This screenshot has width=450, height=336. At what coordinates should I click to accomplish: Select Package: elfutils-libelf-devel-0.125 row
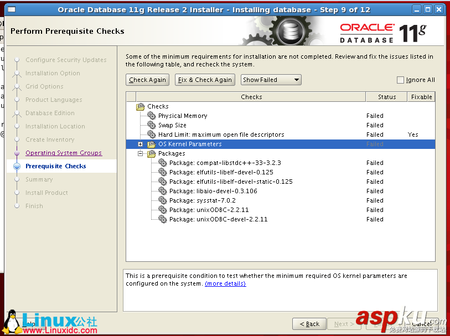click(x=281, y=172)
